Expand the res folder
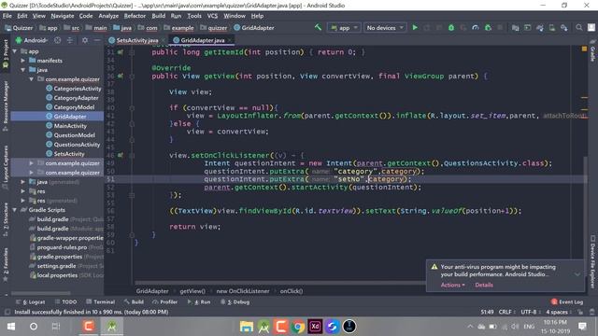 22,191
